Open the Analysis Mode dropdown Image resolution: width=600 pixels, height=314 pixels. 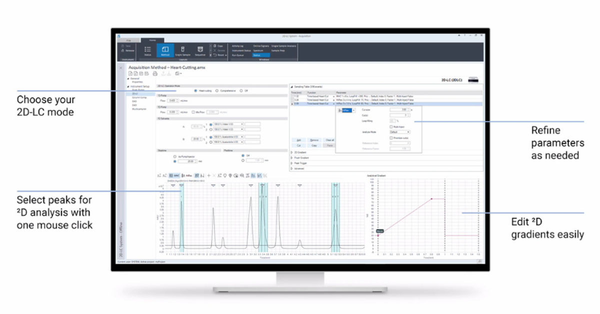[x=400, y=132]
